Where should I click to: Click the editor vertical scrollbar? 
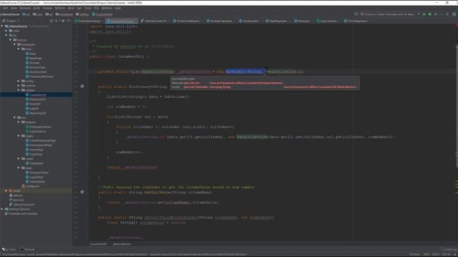[x=457, y=106]
